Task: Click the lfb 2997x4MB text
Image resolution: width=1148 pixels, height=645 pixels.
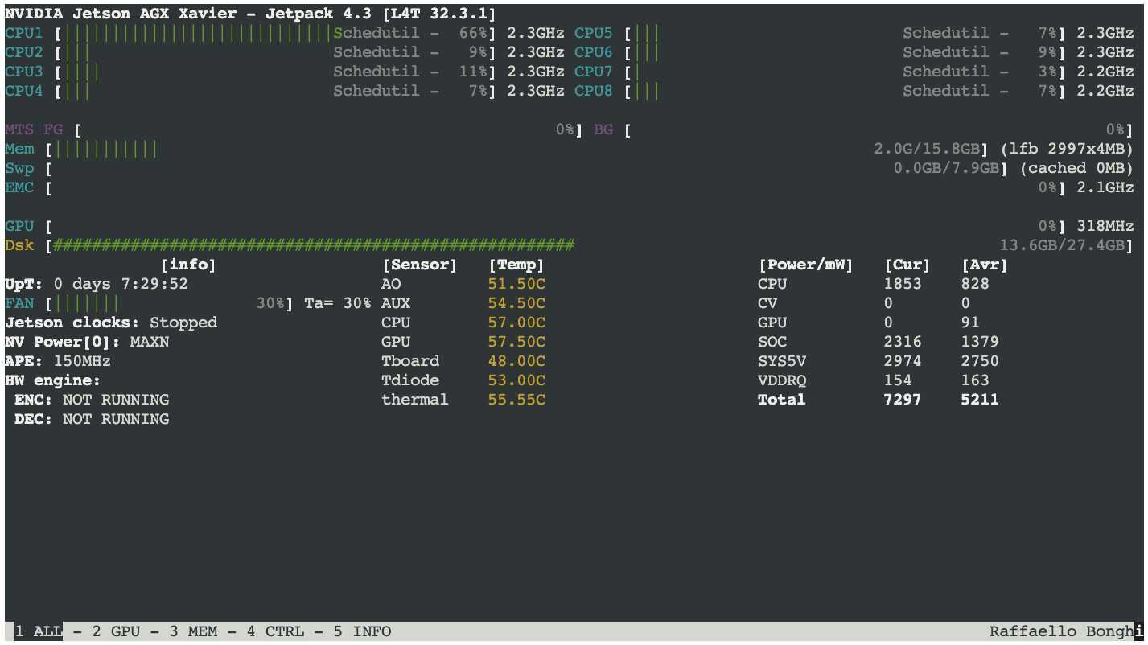Action: tap(1067, 149)
